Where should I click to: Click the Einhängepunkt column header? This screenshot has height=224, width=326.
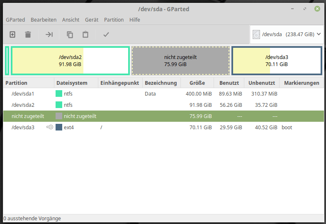point(120,83)
